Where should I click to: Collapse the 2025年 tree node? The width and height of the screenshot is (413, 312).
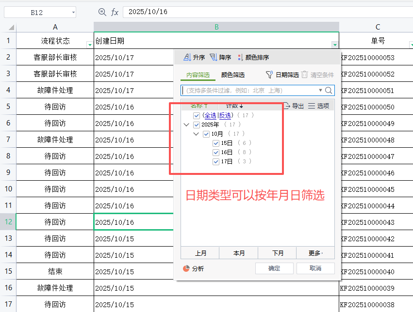point(186,125)
